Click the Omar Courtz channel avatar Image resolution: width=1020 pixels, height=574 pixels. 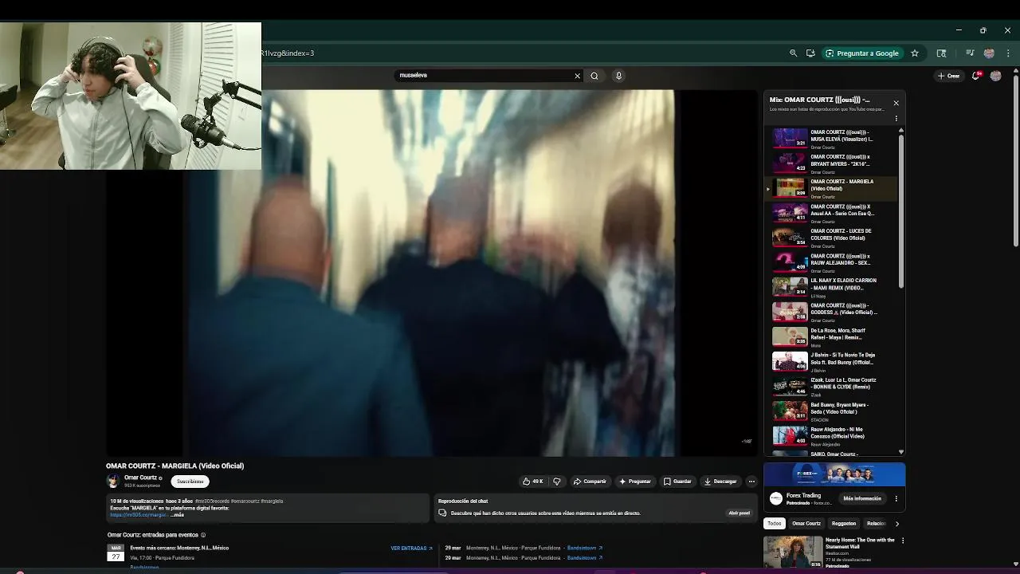(113, 481)
